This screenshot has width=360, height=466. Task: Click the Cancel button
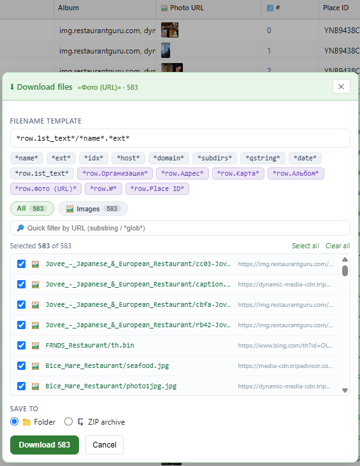tap(104, 445)
